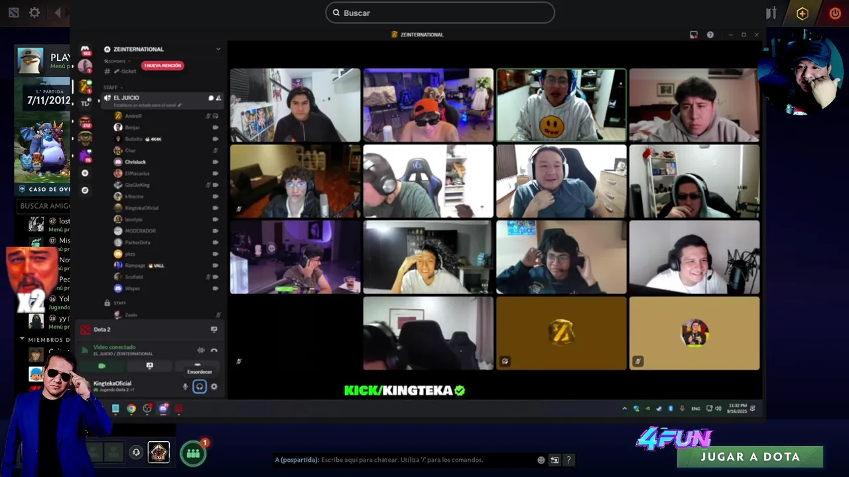Collapse MIEMBROS section in friends list
849x477 pixels.
click(22, 339)
